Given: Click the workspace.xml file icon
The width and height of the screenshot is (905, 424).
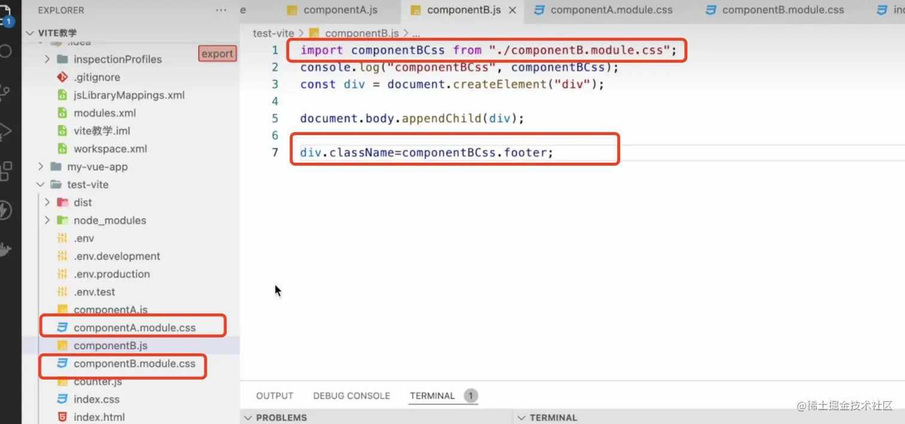Looking at the screenshot, I should tap(62, 149).
